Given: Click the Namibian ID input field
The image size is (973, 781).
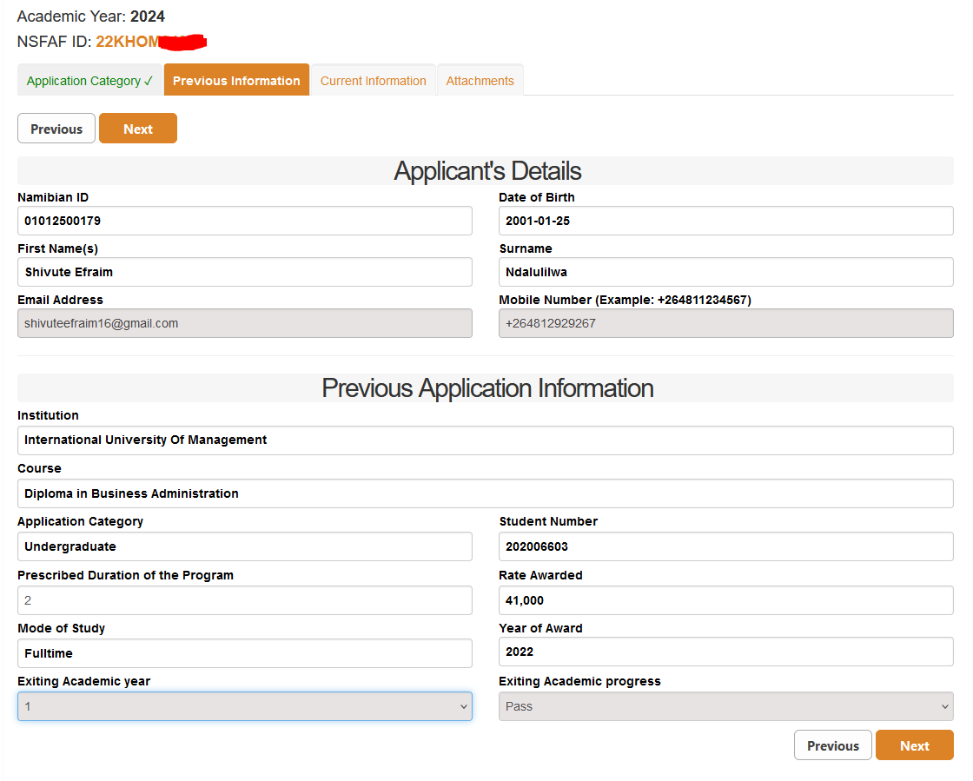Looking at the screenshot, I should coord(245,221).
